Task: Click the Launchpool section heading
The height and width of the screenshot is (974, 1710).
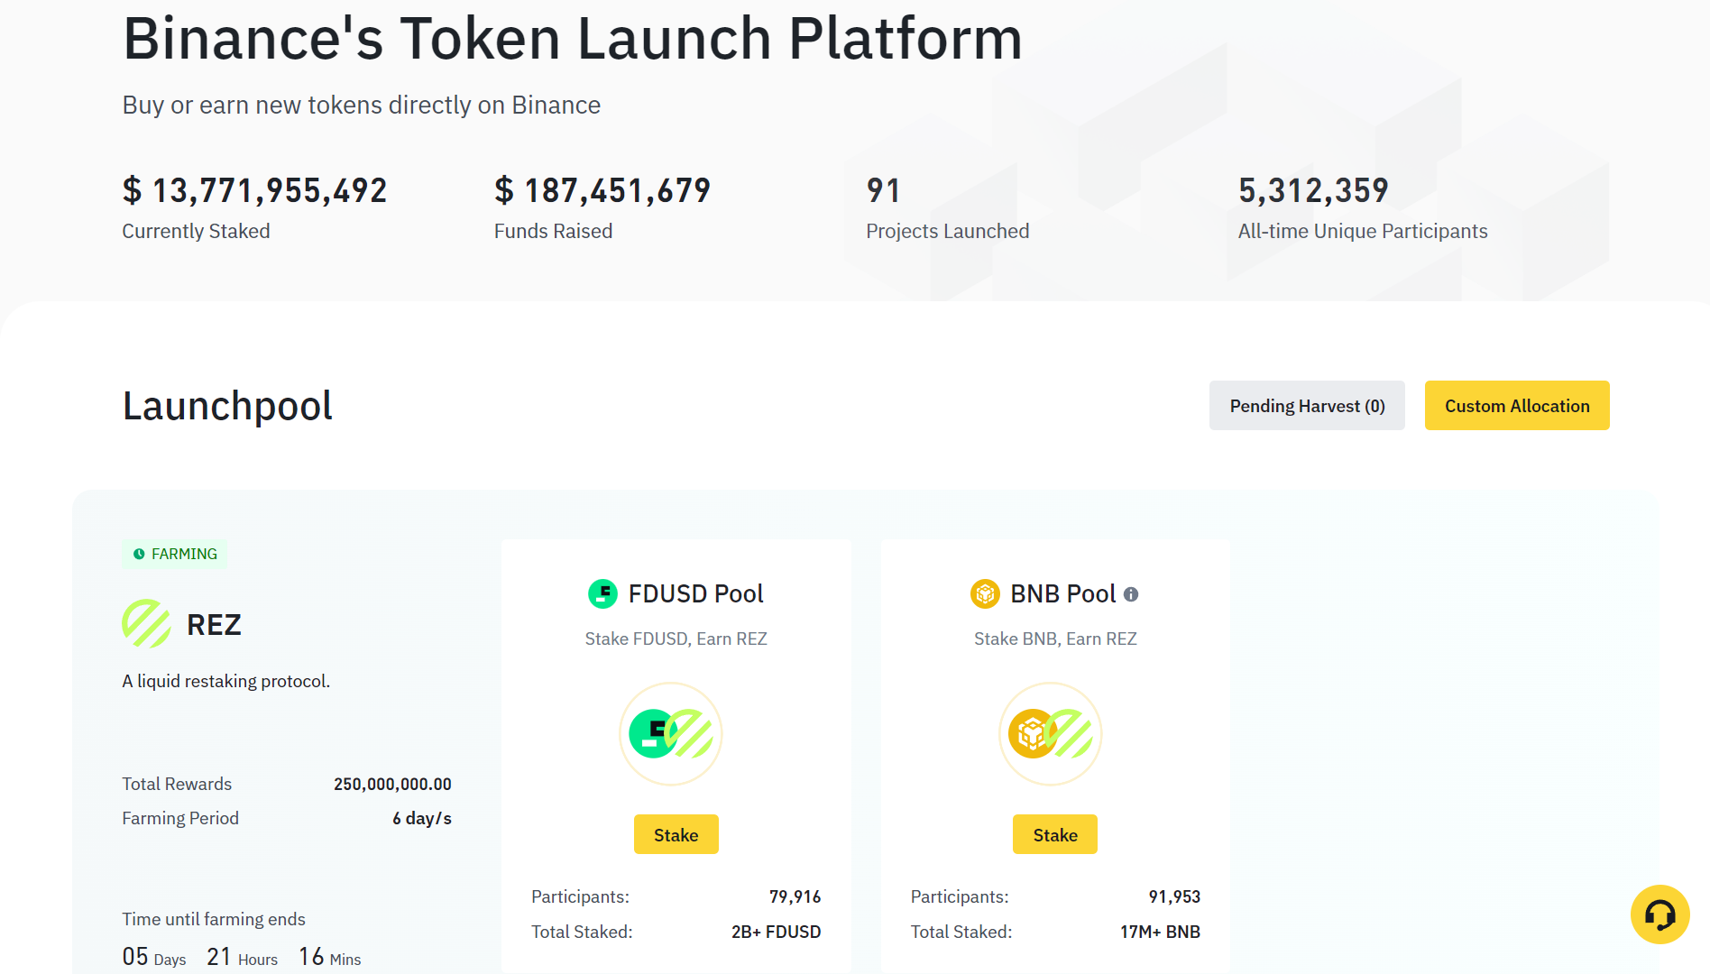Action: [227, 406]
